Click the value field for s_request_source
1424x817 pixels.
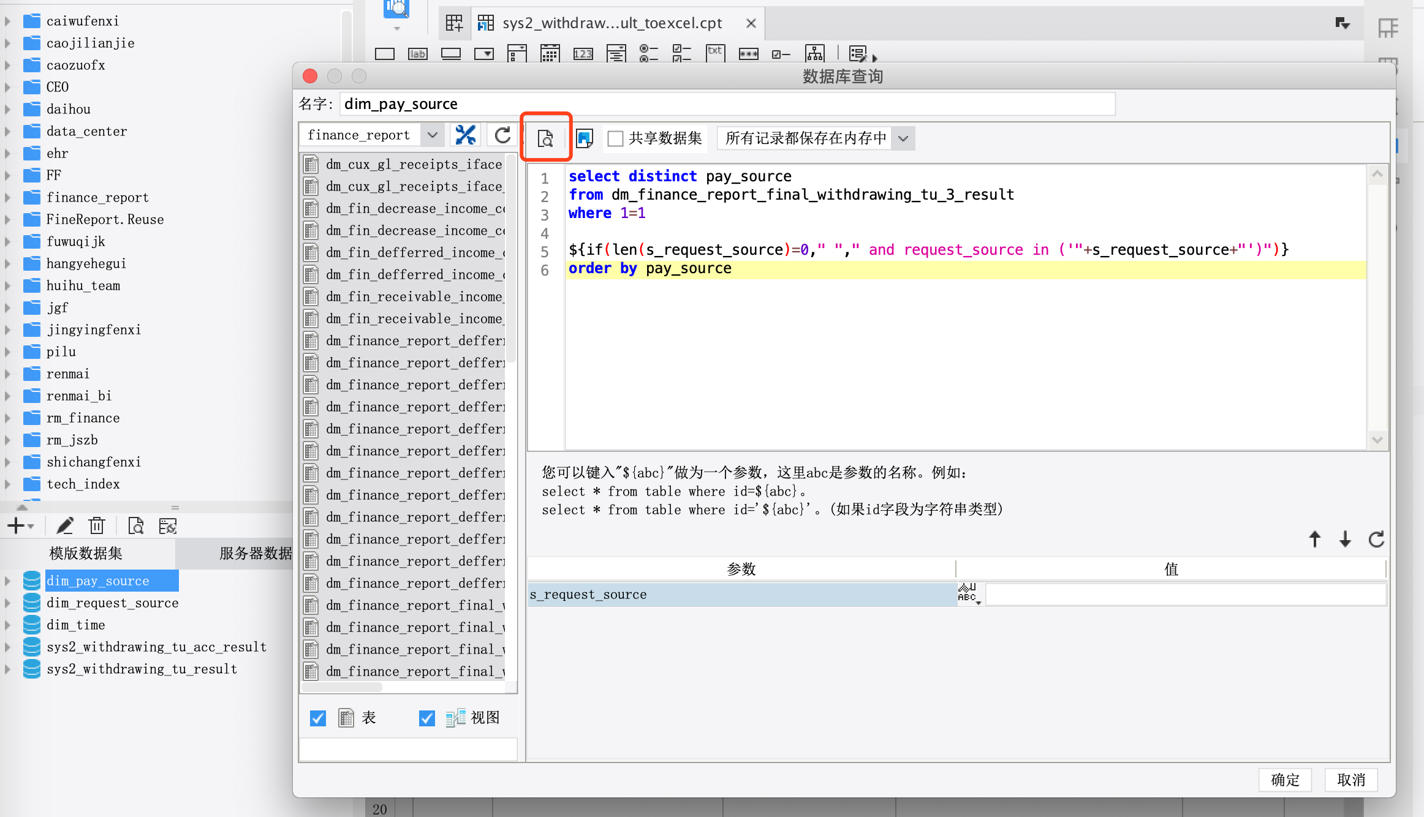(x=1186, y=594)
